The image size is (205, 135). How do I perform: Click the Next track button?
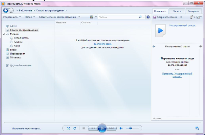[x=111, y=128]
